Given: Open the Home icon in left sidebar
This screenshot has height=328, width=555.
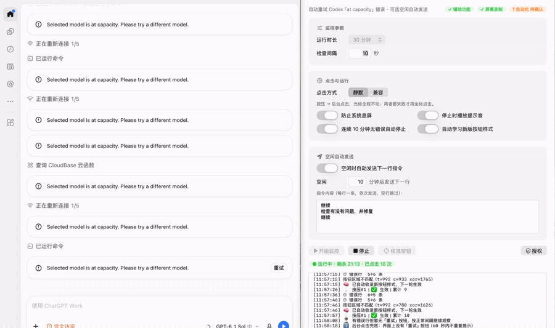Looking at the screenshot, I should [x=10, y=14].
